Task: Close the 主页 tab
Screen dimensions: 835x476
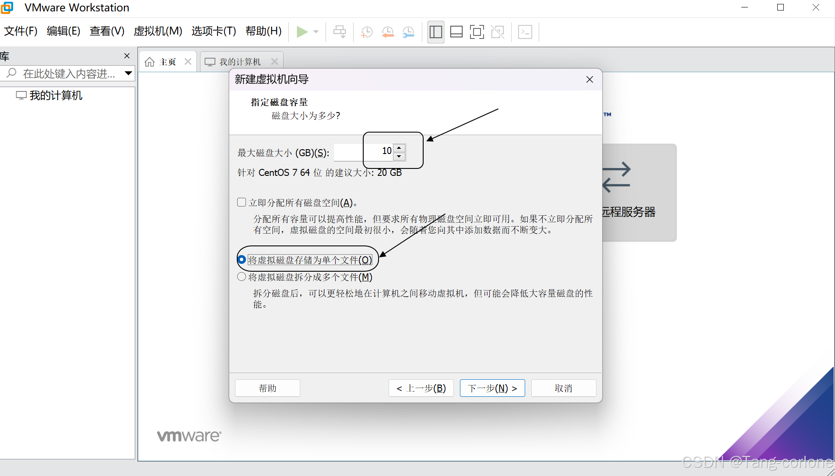Action: (x=188, y=62)
